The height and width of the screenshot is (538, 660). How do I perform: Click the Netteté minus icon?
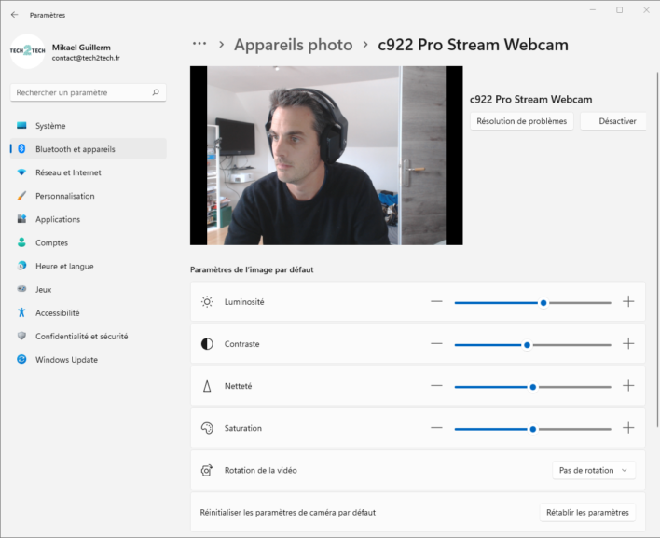click(x=436, y=386)
